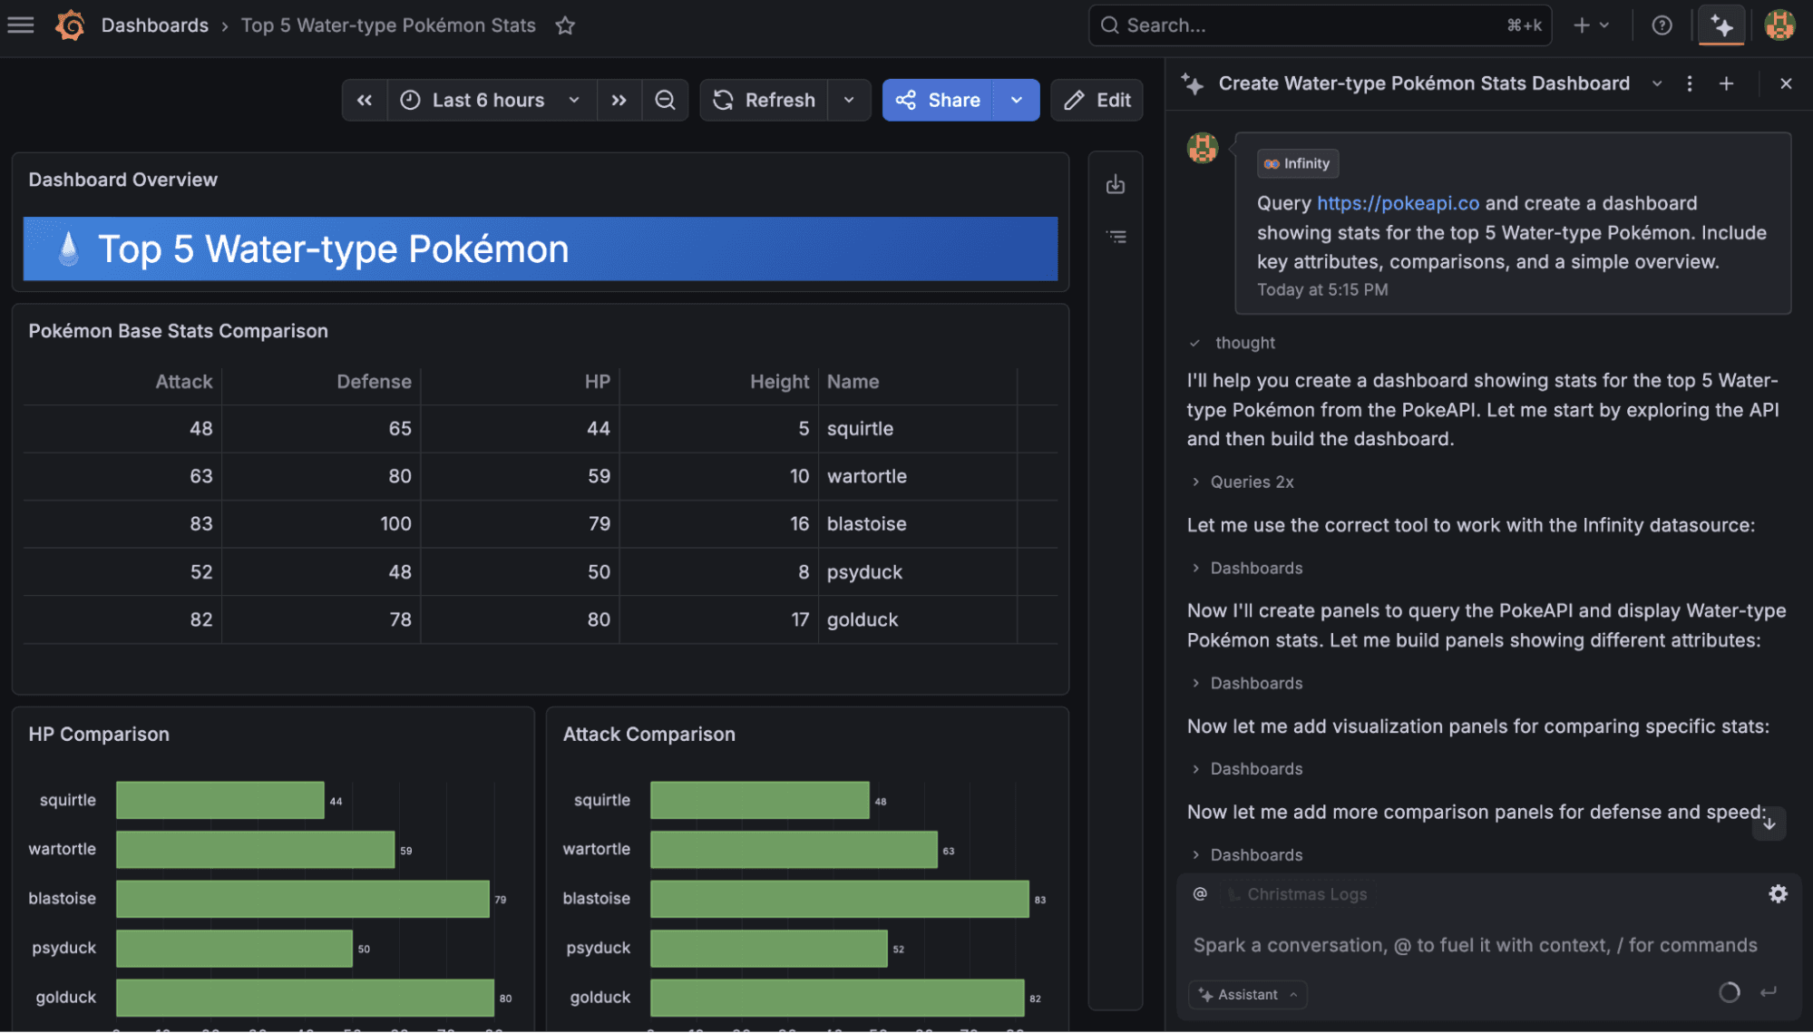Click the panel download/export icon on side rail

[1116, 183]
